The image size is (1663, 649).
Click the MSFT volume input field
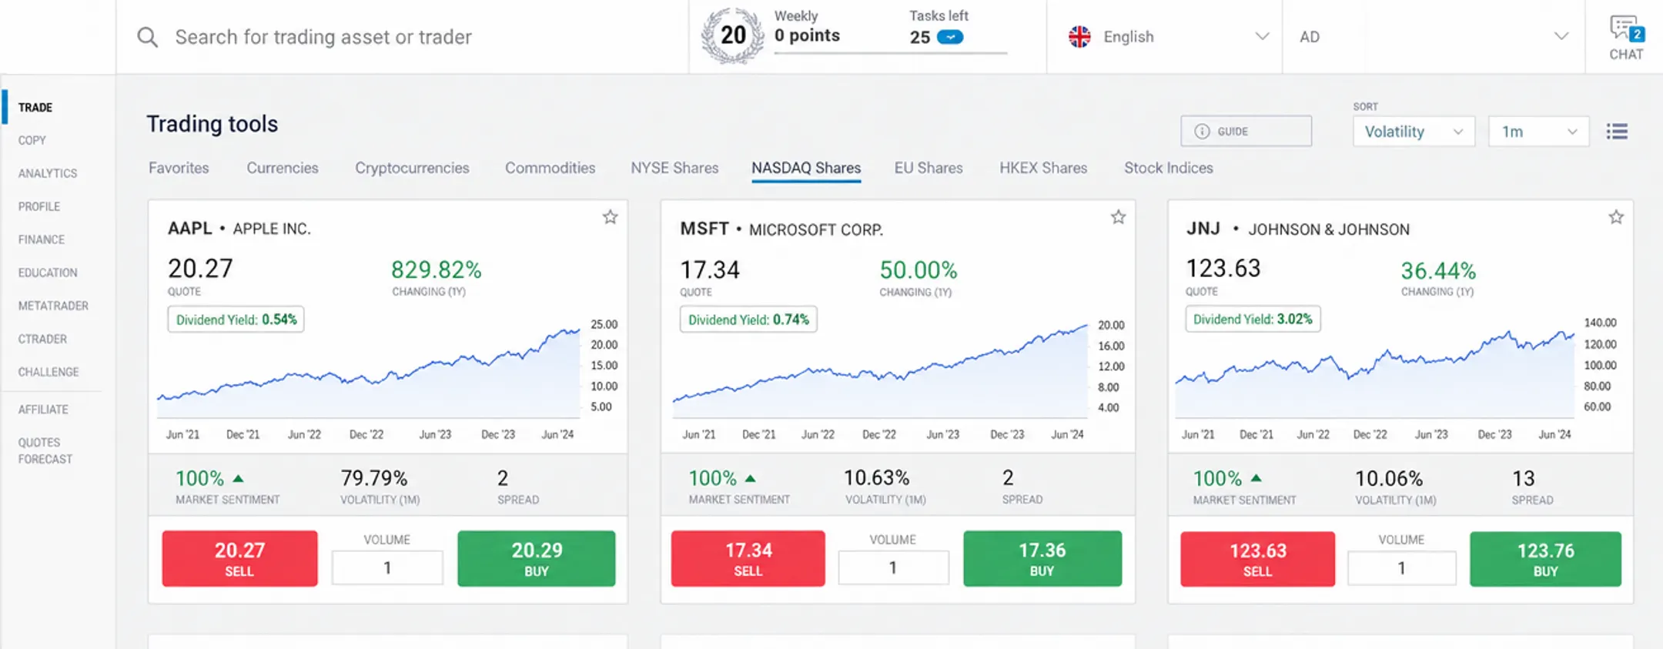(x=893, y=567)
